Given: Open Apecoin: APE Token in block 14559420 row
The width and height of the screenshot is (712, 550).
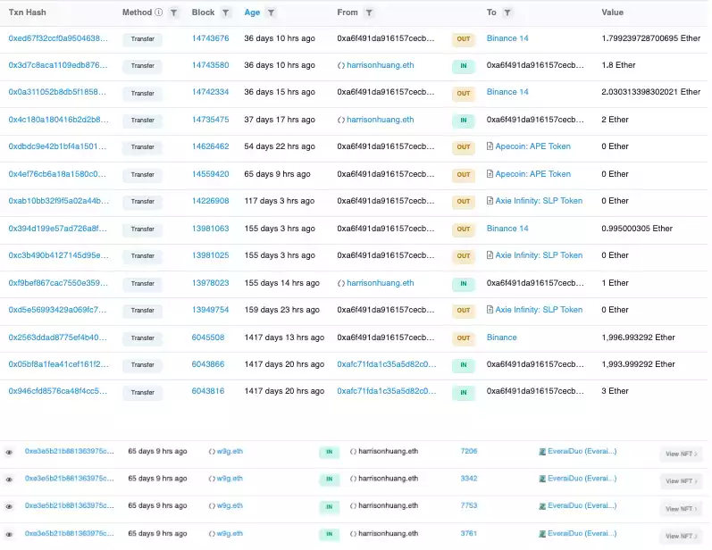Looking at the screenshot, I should pyautogui.click(x=532, y=174).
